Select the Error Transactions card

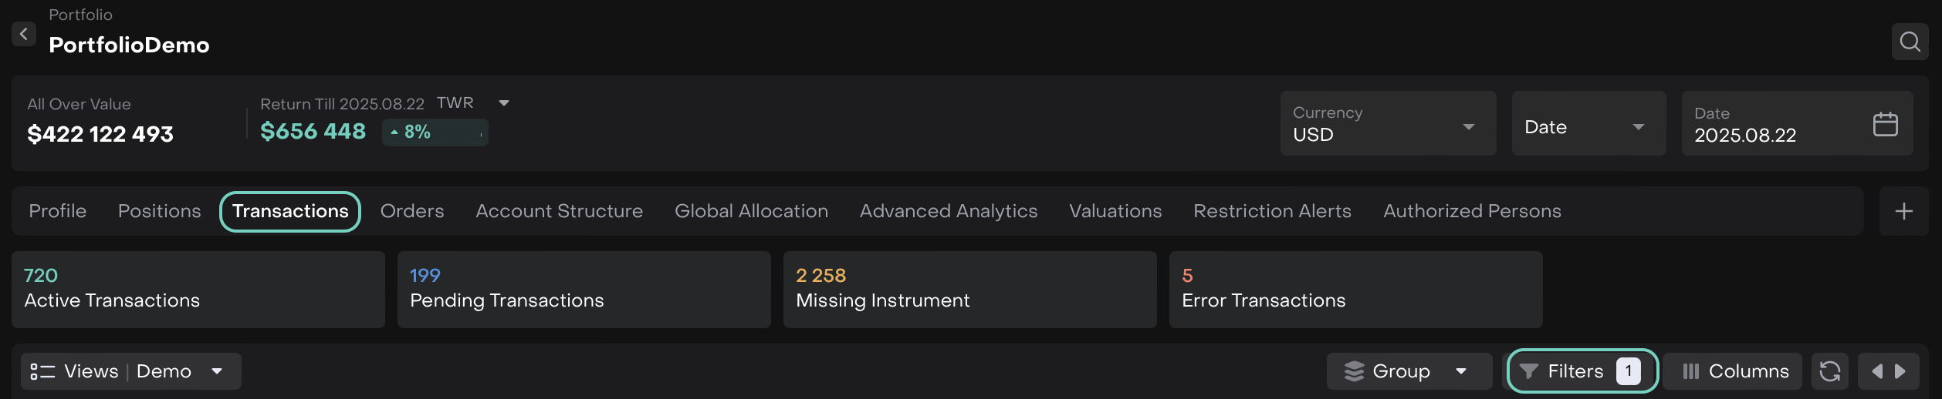click(x=1355, y=290)
